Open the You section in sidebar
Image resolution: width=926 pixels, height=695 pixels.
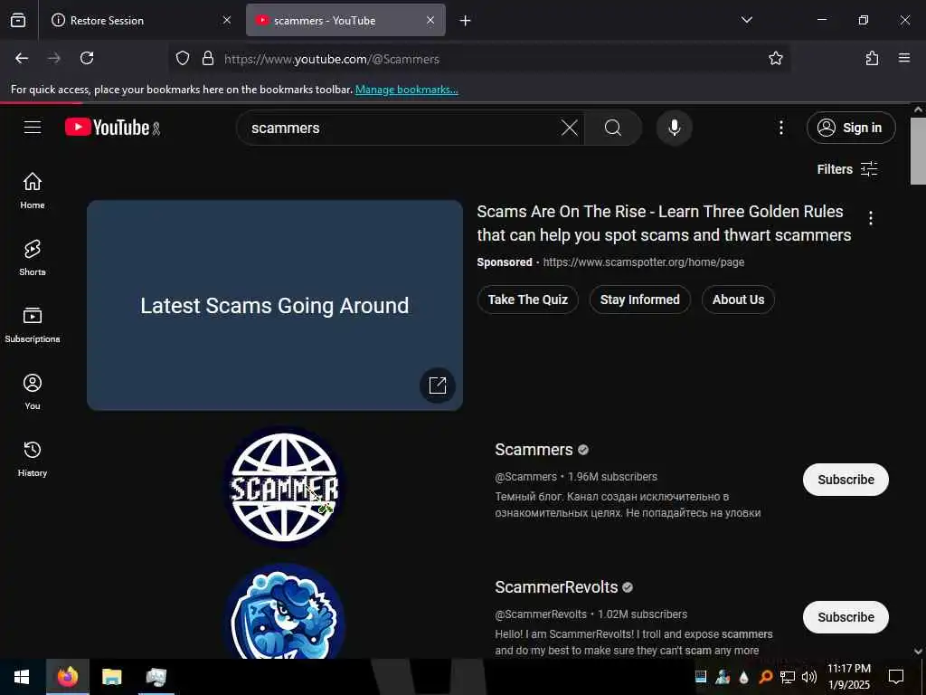click(33, 391)
